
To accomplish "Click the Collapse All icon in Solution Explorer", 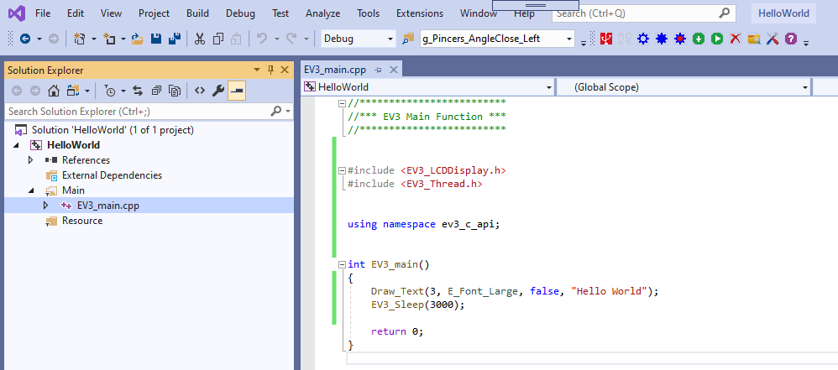I will [x=156, y=91].
